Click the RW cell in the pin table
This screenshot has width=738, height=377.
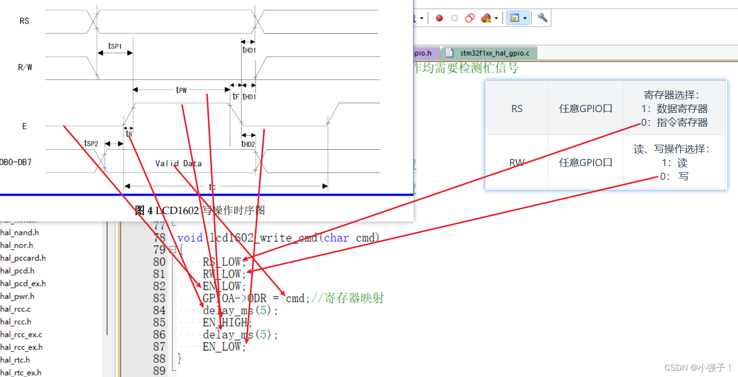tap(517, 163)
